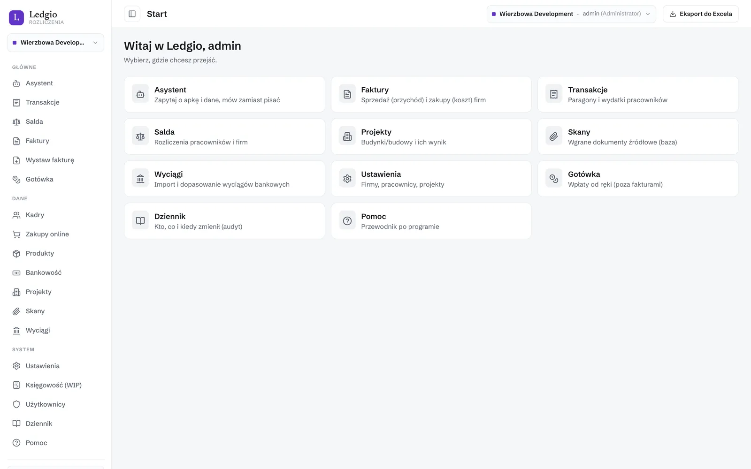Click 'Firmy, pracownicy, projekty' description text
This screenshot has height=469, width=751.
[x=403, y=185]
